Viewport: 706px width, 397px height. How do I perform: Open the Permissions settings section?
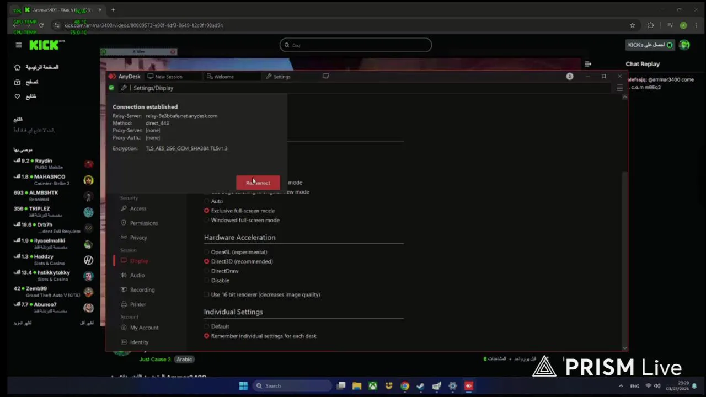point(139,223)
